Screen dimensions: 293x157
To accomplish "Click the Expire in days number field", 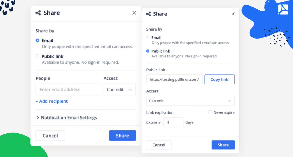I will [173, 122].
